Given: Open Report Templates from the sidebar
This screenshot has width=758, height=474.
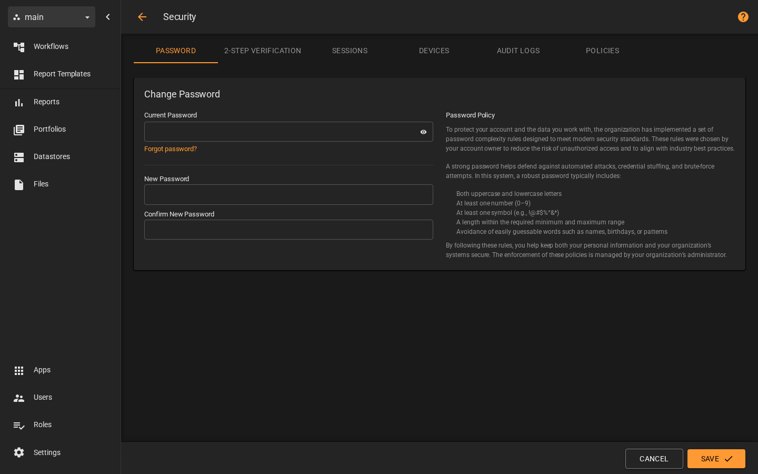Looking at the screenshot, I should point(60,74).
